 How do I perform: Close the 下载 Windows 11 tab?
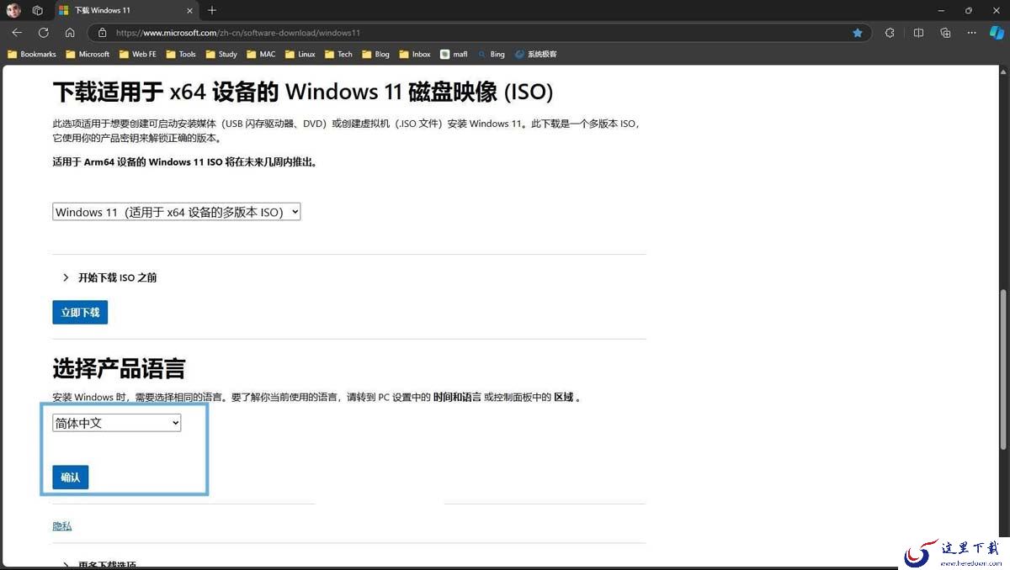189,10
